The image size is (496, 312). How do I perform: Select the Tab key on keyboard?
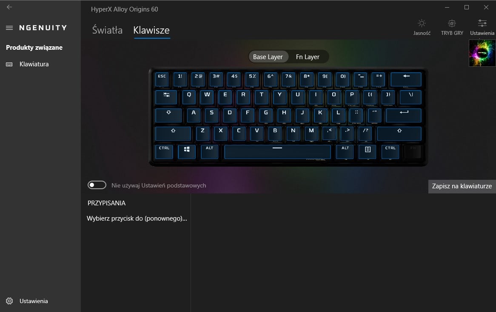(166, 97)
